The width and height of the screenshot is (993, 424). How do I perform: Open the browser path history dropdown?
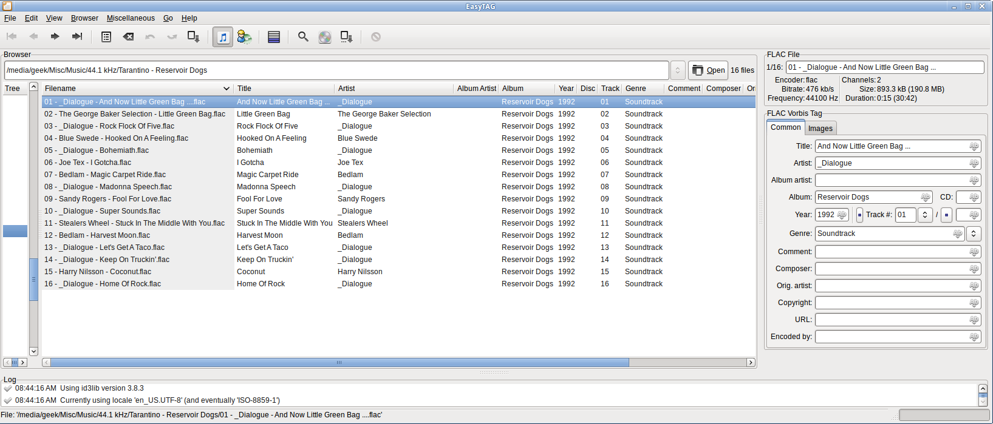678,70
